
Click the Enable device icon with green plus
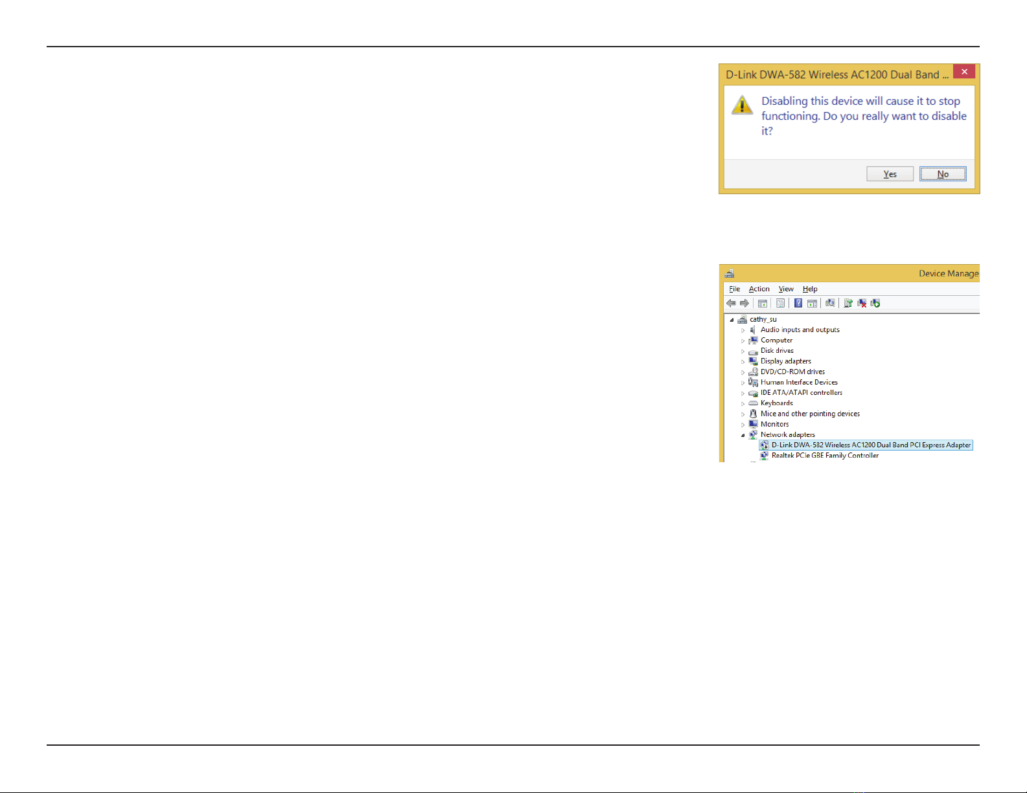click(875, 303)
